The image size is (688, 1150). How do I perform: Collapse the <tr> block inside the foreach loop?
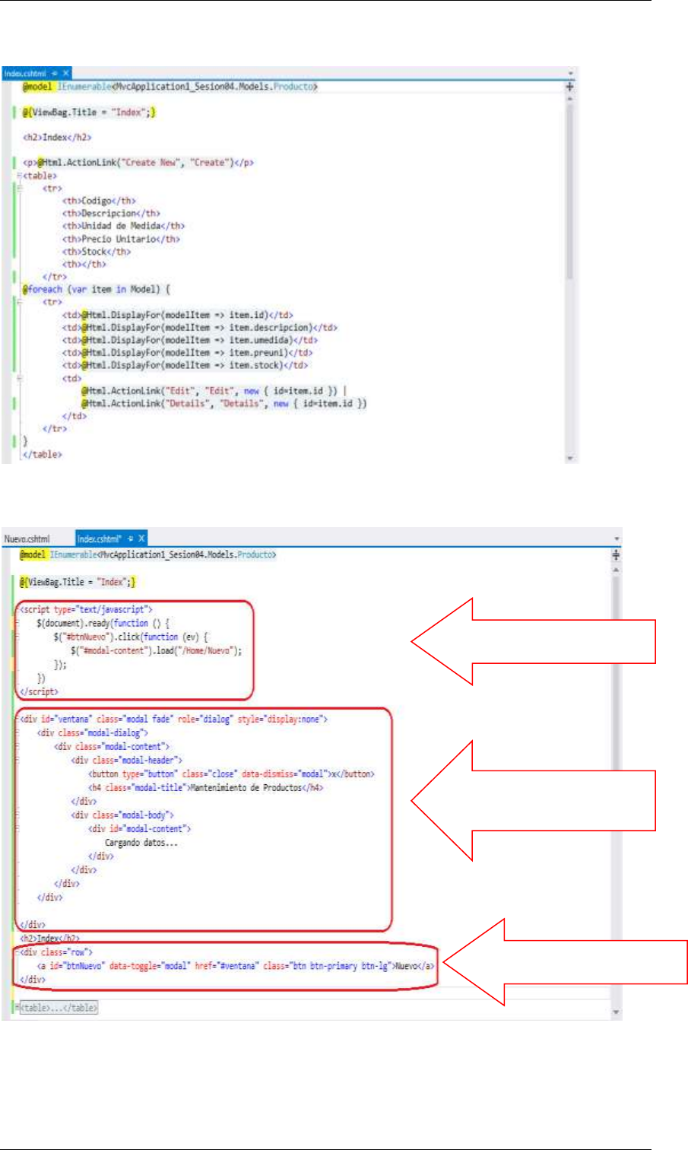pyautogui.click(x=19, y=302)
